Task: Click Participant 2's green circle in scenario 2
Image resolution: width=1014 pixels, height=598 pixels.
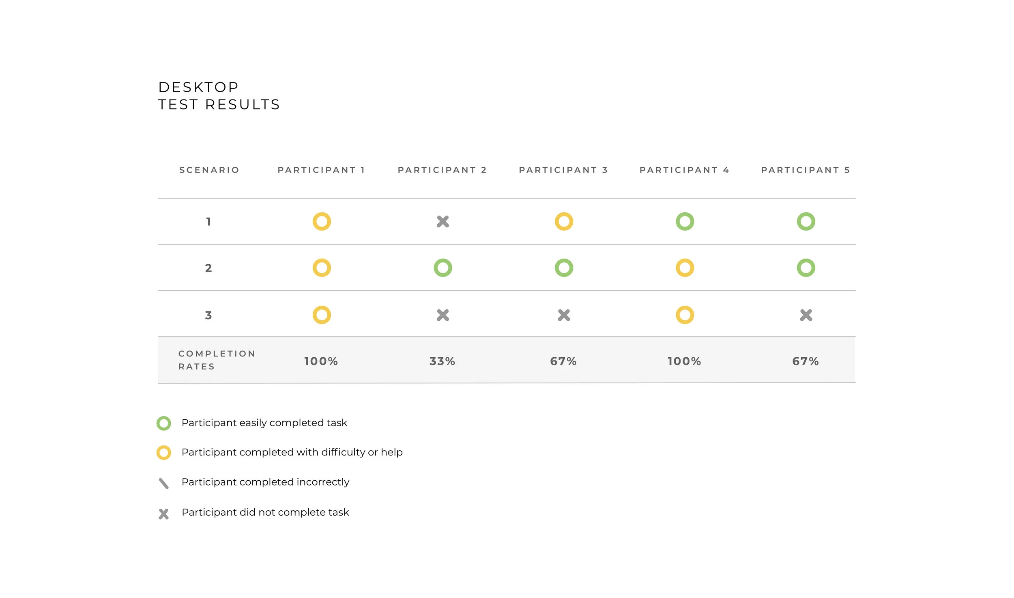Action: tap(443, 268)
